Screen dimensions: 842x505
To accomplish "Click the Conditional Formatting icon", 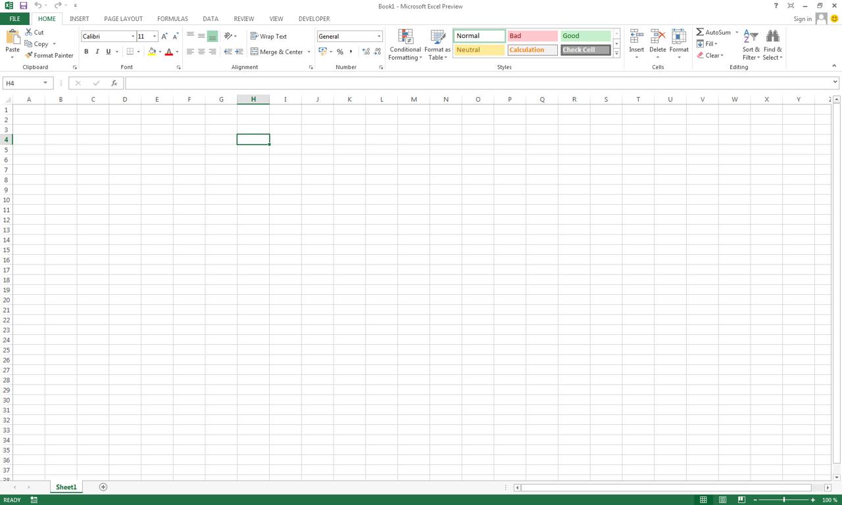I will pos(405,37).
